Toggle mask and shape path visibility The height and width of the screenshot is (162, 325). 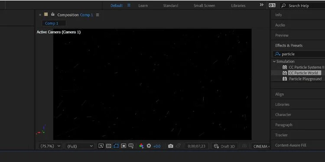point(116,146)
